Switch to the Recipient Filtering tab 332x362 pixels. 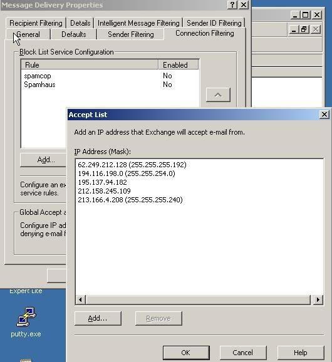click(x=36, y=23)
